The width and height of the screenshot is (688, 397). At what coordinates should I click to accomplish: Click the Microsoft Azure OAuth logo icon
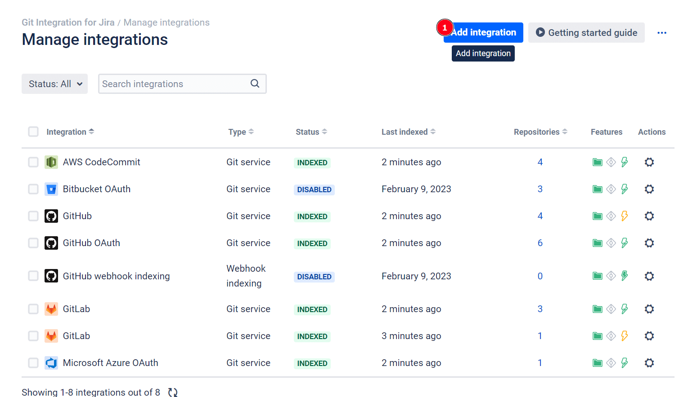(x=51, y=363)
